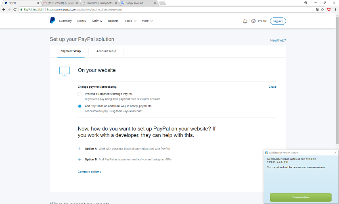339x204 pixels.
Task: Click the Log out button
Action: point(278,21)
